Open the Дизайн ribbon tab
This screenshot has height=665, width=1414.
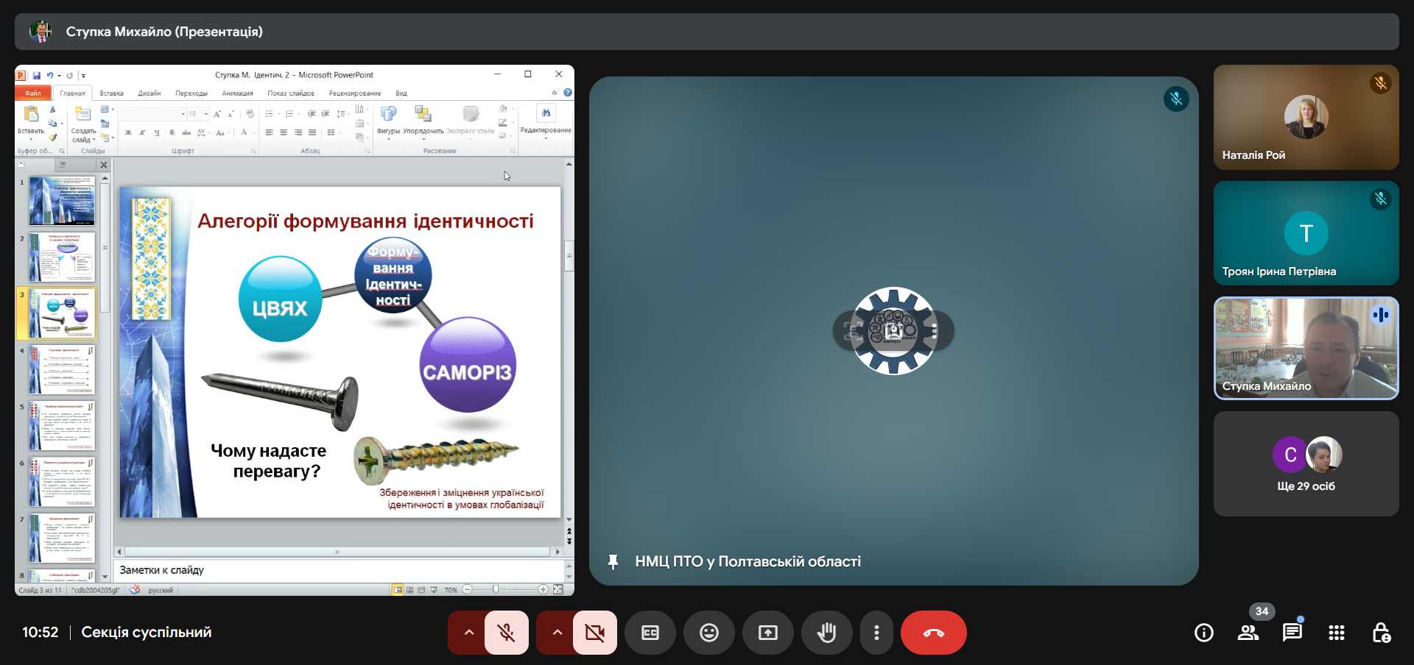point(149,93)
